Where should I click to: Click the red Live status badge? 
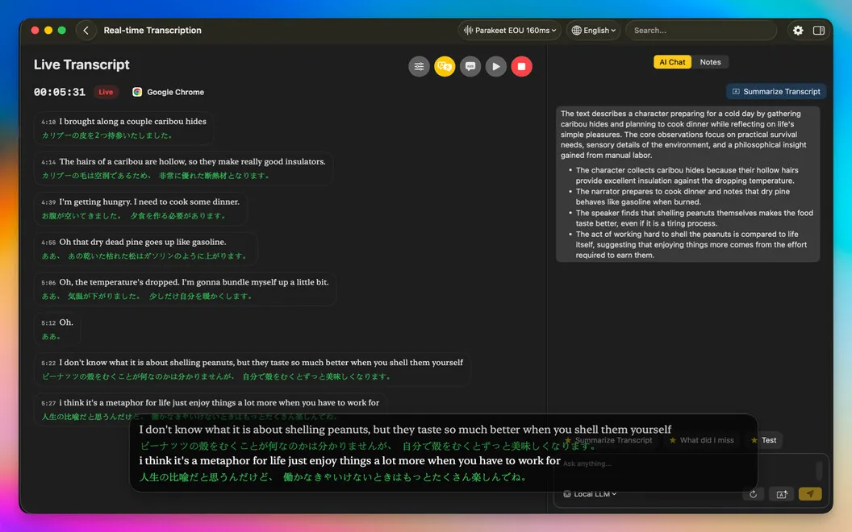coord(106,92)
